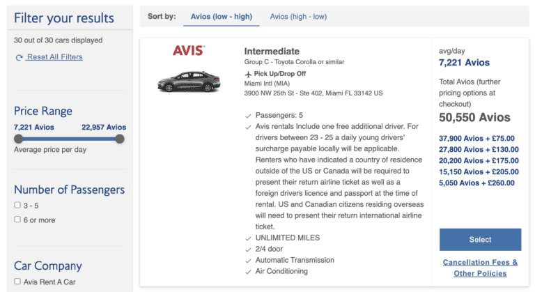Click checkmark icon beside Automatic Transmission
This screenshot has height=292, width=535.
tap(249, 260)
